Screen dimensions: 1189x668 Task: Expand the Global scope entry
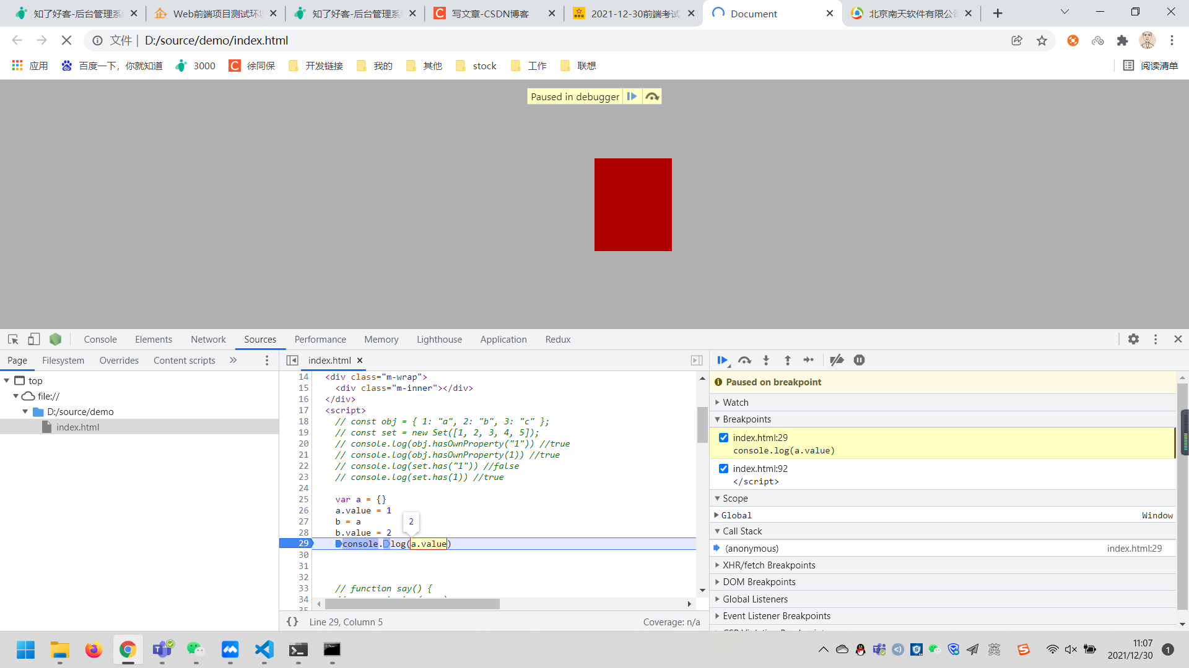tap(716, 515)
